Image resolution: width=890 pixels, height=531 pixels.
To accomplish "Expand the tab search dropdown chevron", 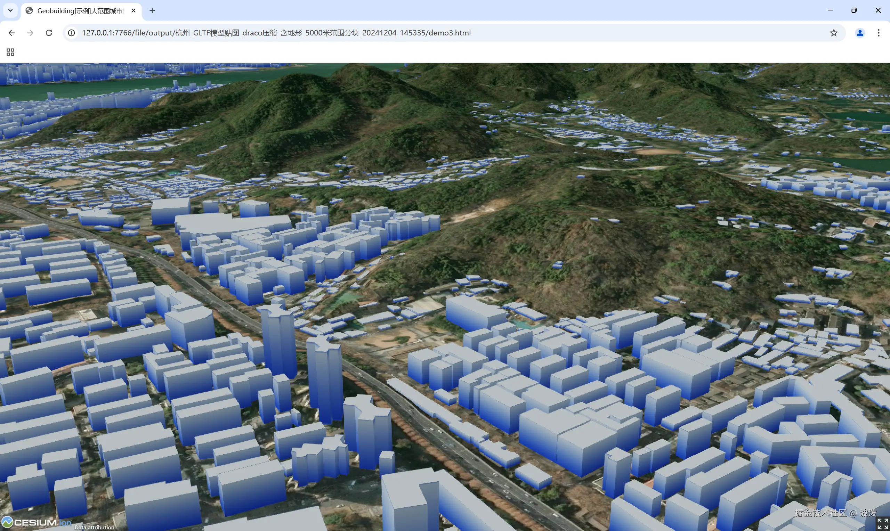I will 10,10.
